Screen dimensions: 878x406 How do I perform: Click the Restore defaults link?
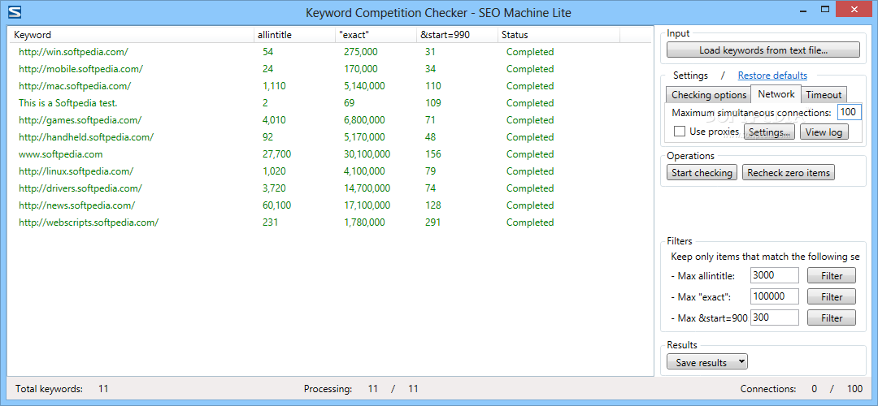[772, 75]
